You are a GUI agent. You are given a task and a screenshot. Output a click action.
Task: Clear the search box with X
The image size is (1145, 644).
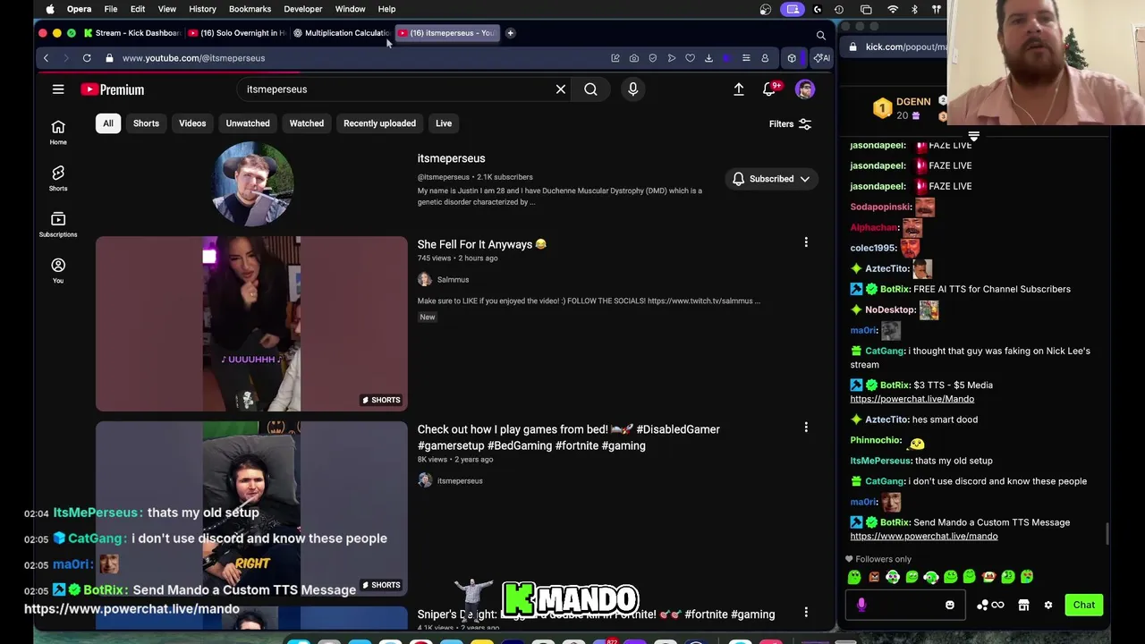click(x=561, y=89)
